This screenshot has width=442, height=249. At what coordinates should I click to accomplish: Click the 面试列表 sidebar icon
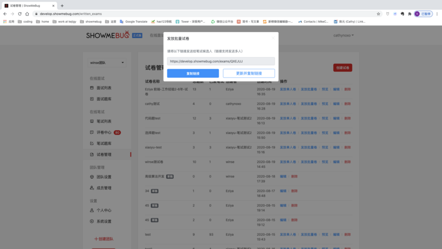[92, 88]
